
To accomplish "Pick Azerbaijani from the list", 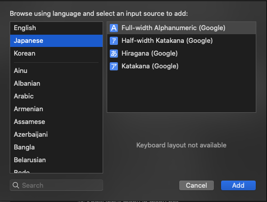I will click(x=56, y=135).
